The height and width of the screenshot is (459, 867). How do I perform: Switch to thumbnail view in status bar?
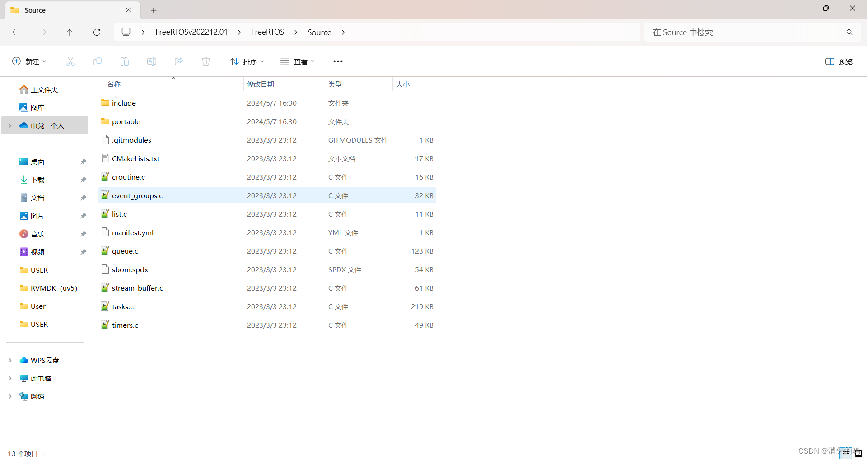click(x=858, y=453)
